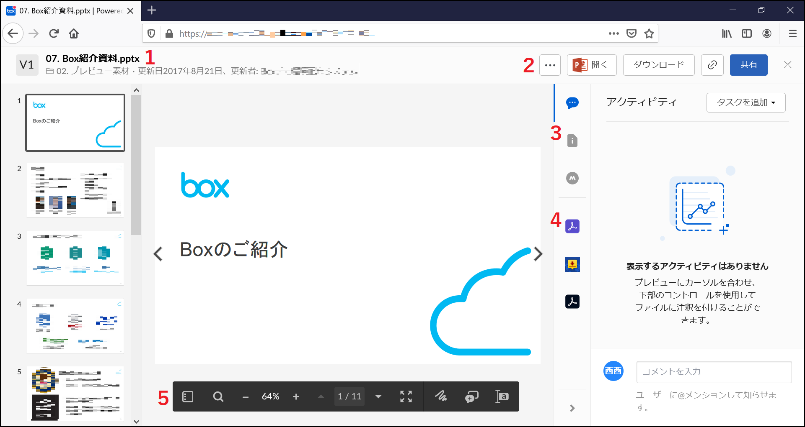The image size is (805, 427).
Task: Click the search icon in preview toolbar
Action: coord(218,396)
